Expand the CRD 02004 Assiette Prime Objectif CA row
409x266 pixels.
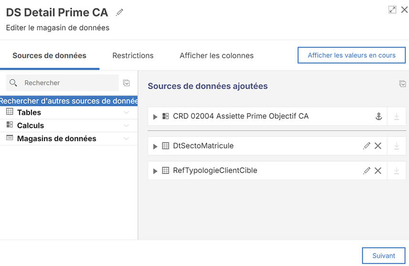pyautogui.click(x=155, y=117)
